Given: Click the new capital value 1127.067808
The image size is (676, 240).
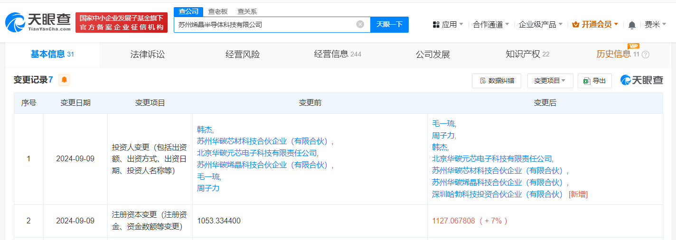Looking at the screenshot, I should tap(453, 221).
